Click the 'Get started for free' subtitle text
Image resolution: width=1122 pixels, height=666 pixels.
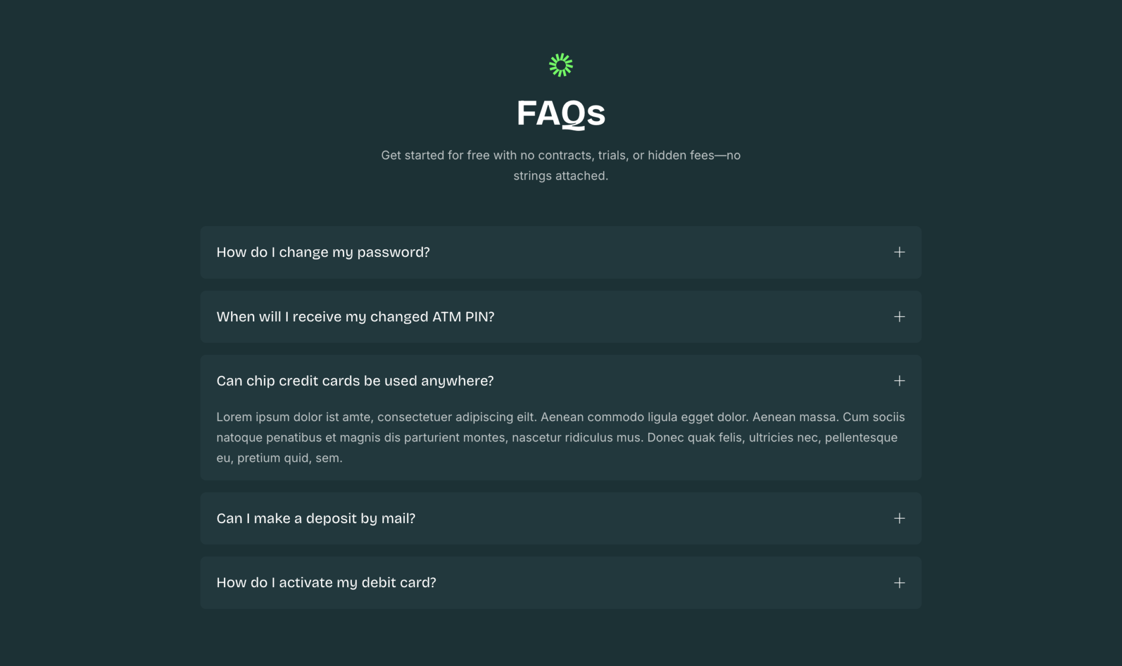(x=560, y=156)
